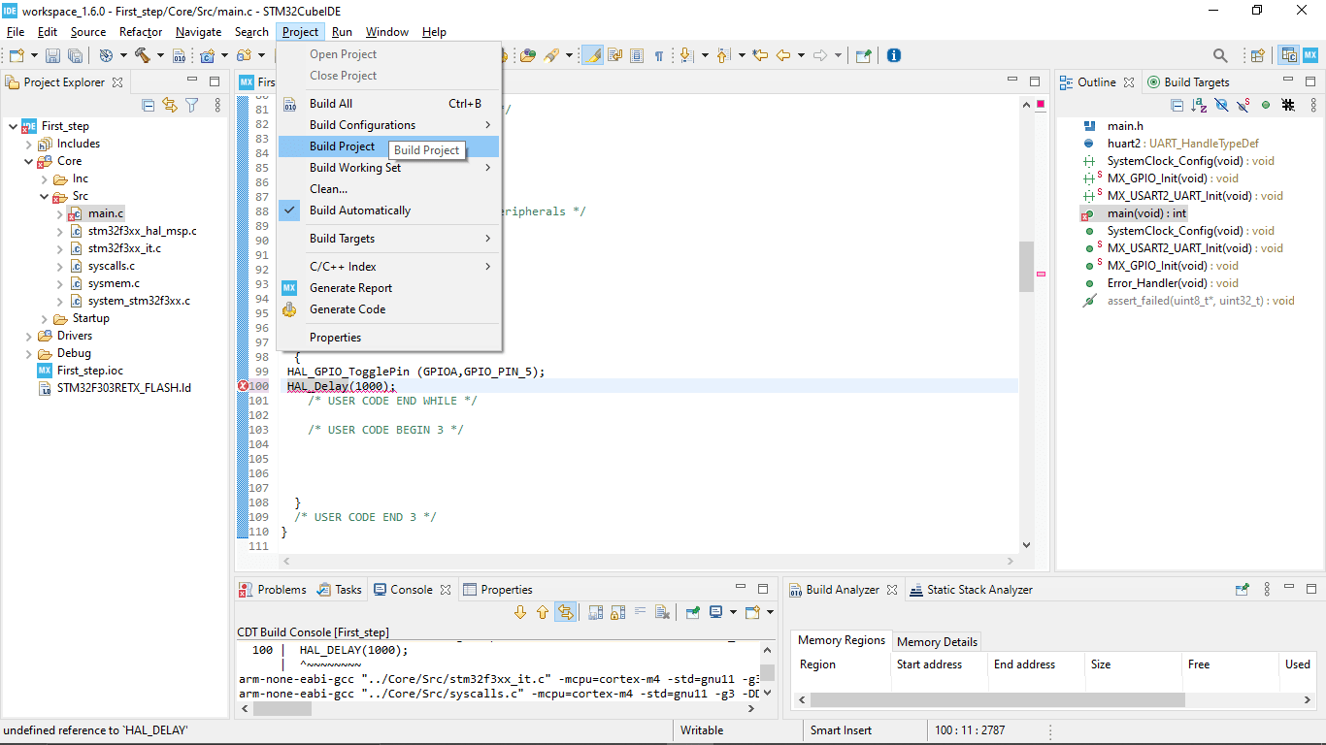Switch to the Problems tab

272,590
